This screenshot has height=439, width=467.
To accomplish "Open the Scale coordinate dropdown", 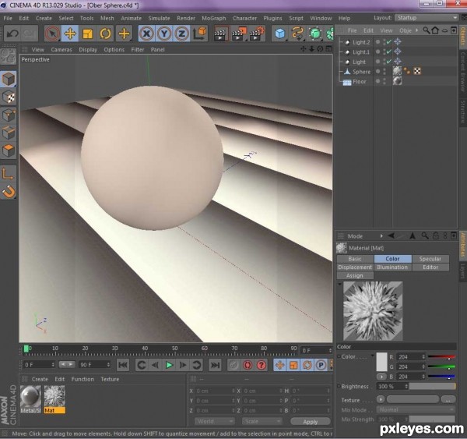I will point(262,421).
